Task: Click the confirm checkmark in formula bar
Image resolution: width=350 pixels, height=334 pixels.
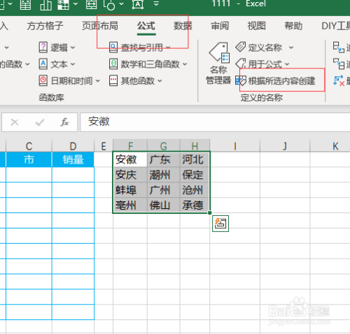Action: coord(40,122)
